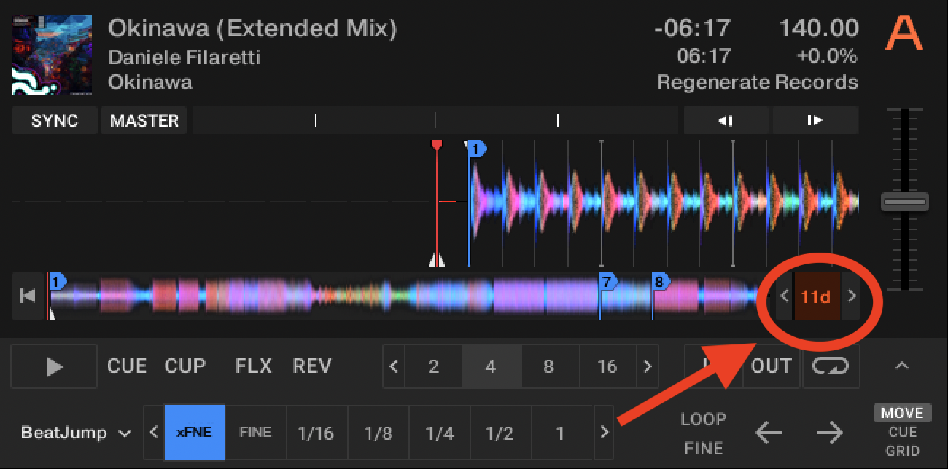The width and height of the screenshot is (948, 469).
Task: Select 1/4 beat jump size
Action: pos(439,433)
